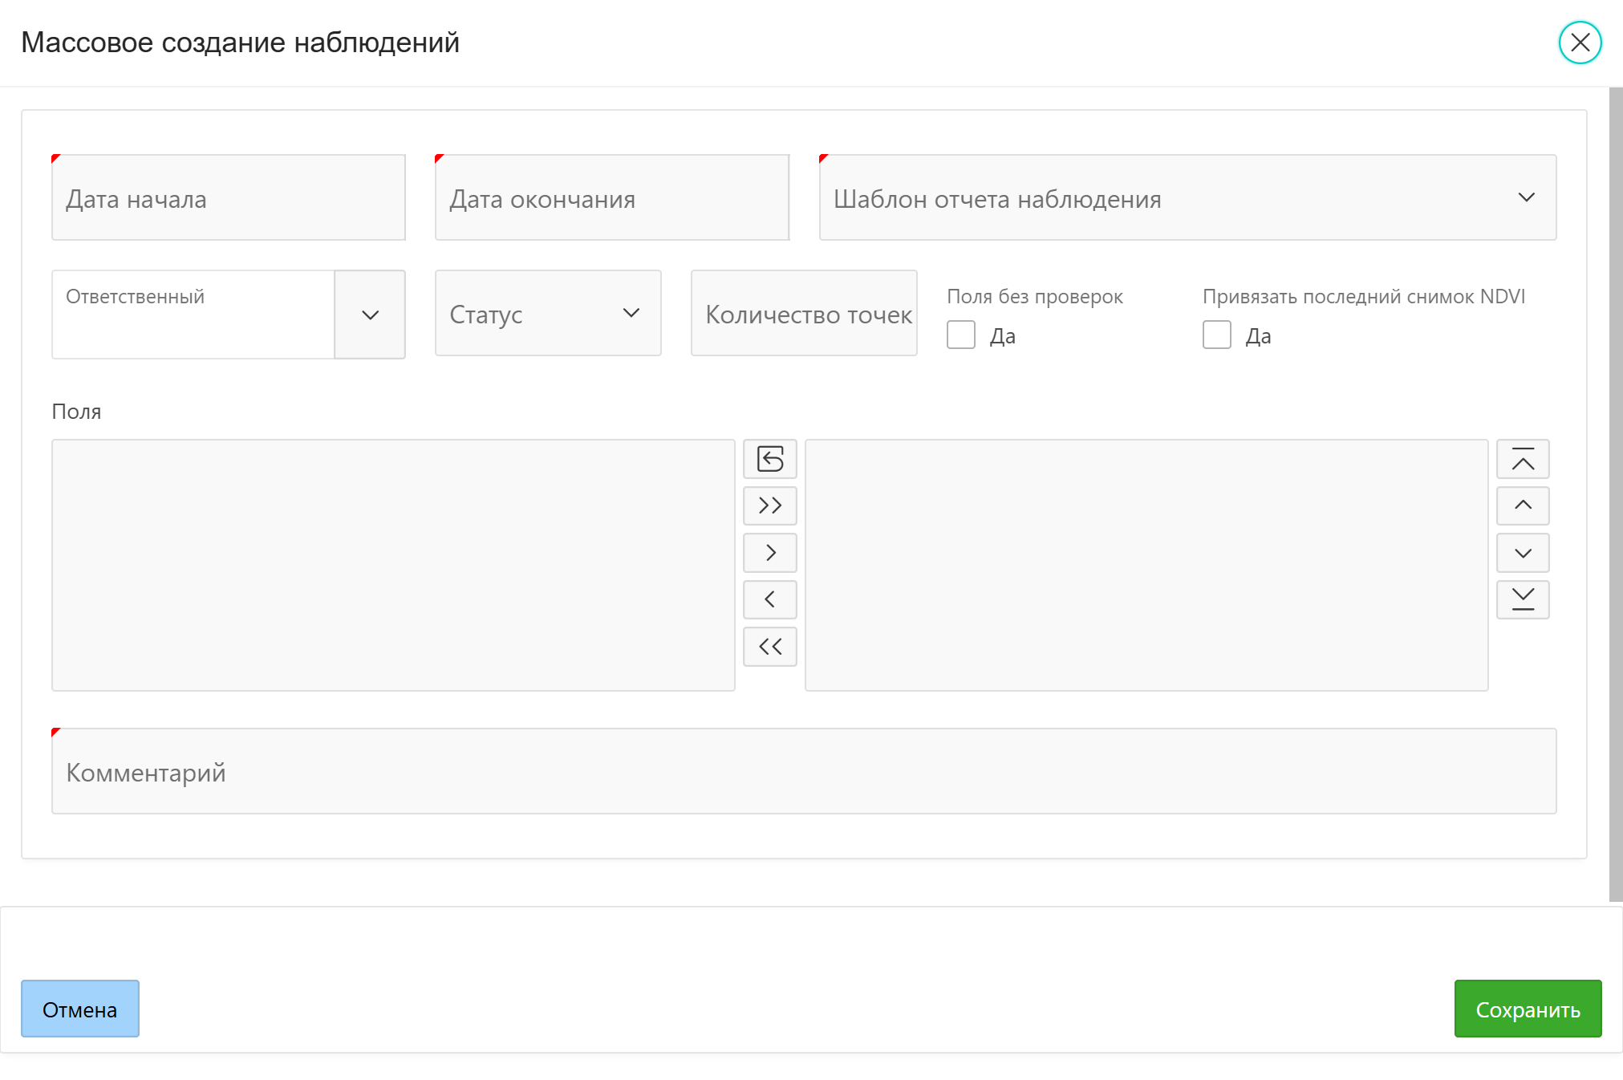The width and height of the screenshot is (1623, 1080).
Task: Move selected field to bottom
Action: (1522, 599)
